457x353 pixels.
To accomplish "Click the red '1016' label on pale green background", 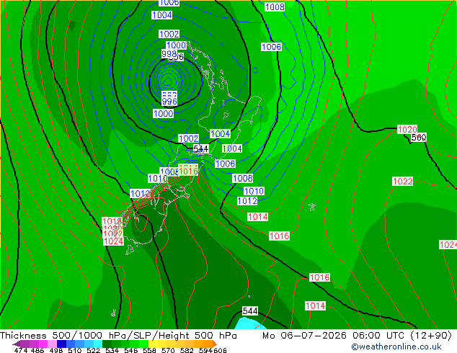I will point(188,171).
